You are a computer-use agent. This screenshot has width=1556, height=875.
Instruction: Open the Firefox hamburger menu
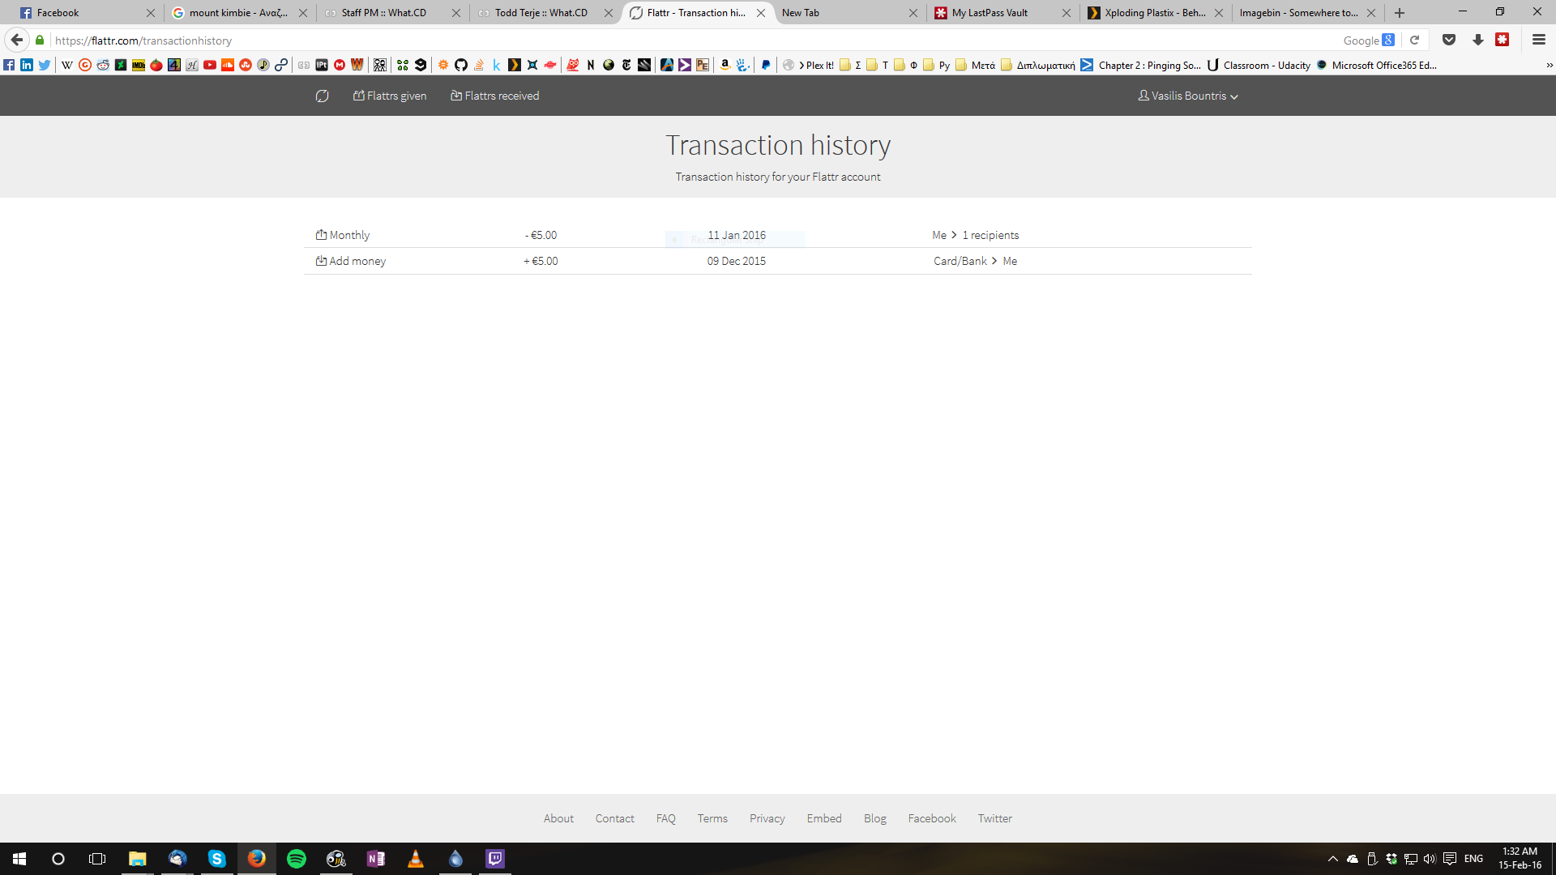1538,40
